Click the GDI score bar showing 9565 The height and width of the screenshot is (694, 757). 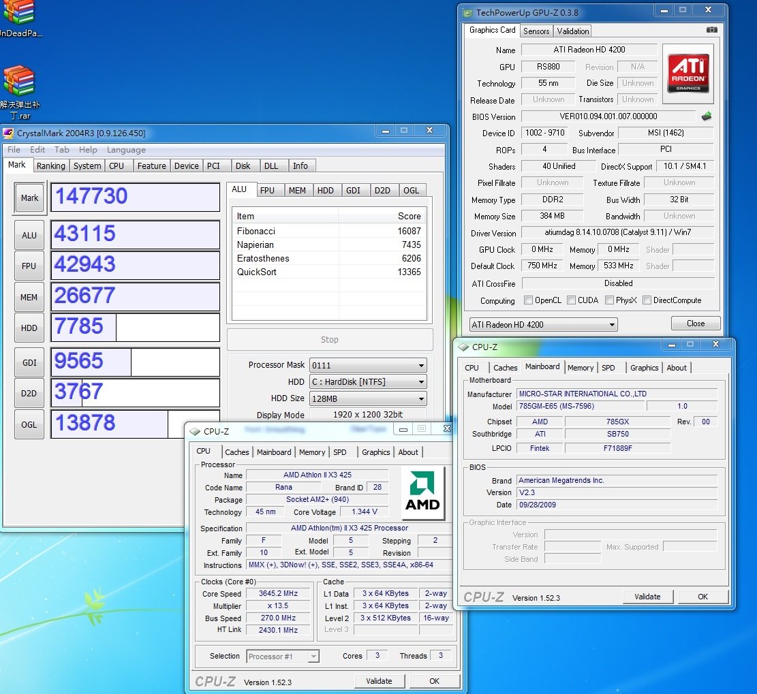pos(135,362)
